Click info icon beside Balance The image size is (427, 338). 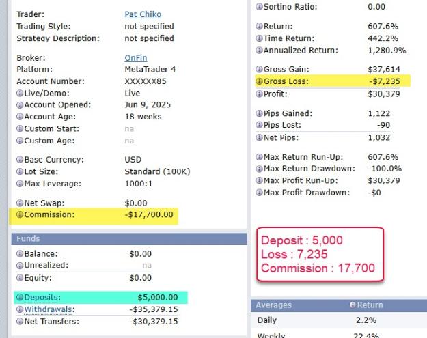(x=20, y=254)
